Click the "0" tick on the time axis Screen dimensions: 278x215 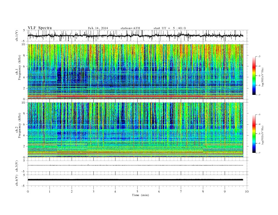click(x=28, y=191)
